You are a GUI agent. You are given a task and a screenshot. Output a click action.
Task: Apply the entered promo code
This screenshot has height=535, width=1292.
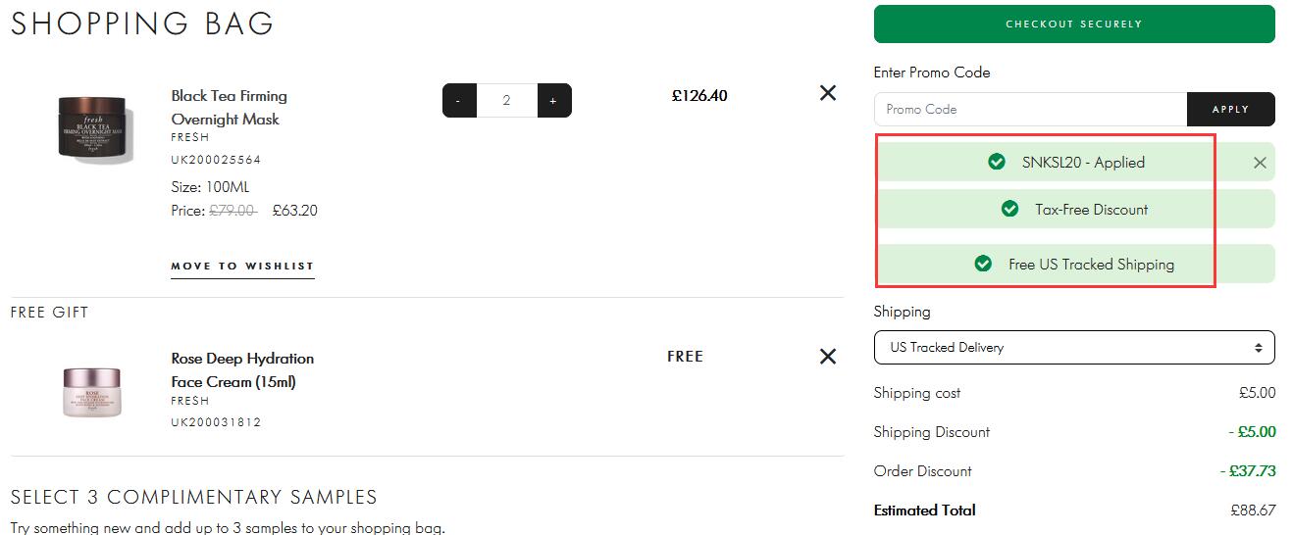point(1230,110)
